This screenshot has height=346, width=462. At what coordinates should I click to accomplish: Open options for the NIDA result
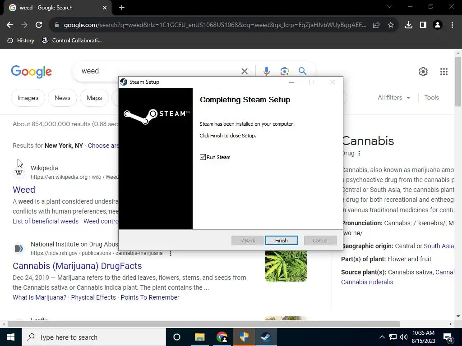pos(170,253)
